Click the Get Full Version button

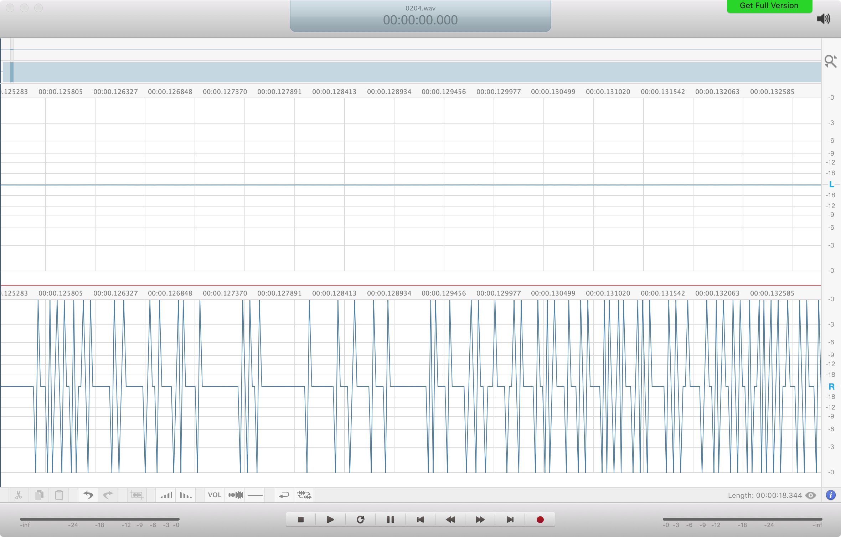pos(769,6)
